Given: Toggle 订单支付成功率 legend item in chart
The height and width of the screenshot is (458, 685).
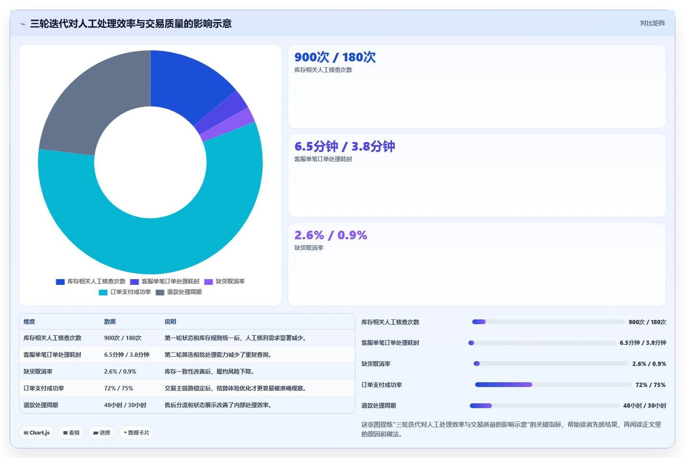Looking at the screenshot, I should tap(125, 292).
